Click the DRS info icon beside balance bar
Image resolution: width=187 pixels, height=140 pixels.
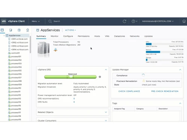tap(100, 77)
